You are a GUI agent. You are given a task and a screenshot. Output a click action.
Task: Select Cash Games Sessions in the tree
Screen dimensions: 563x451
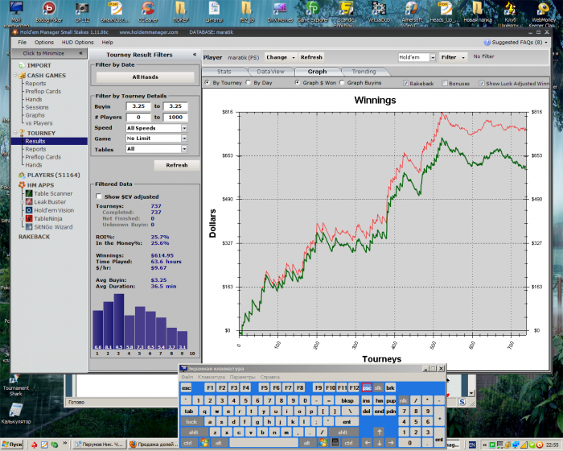(36, 107)
